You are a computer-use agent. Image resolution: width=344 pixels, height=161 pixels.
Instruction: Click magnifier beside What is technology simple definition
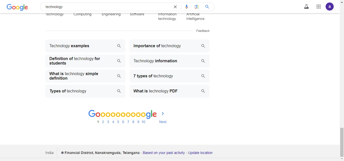point(119,76)
